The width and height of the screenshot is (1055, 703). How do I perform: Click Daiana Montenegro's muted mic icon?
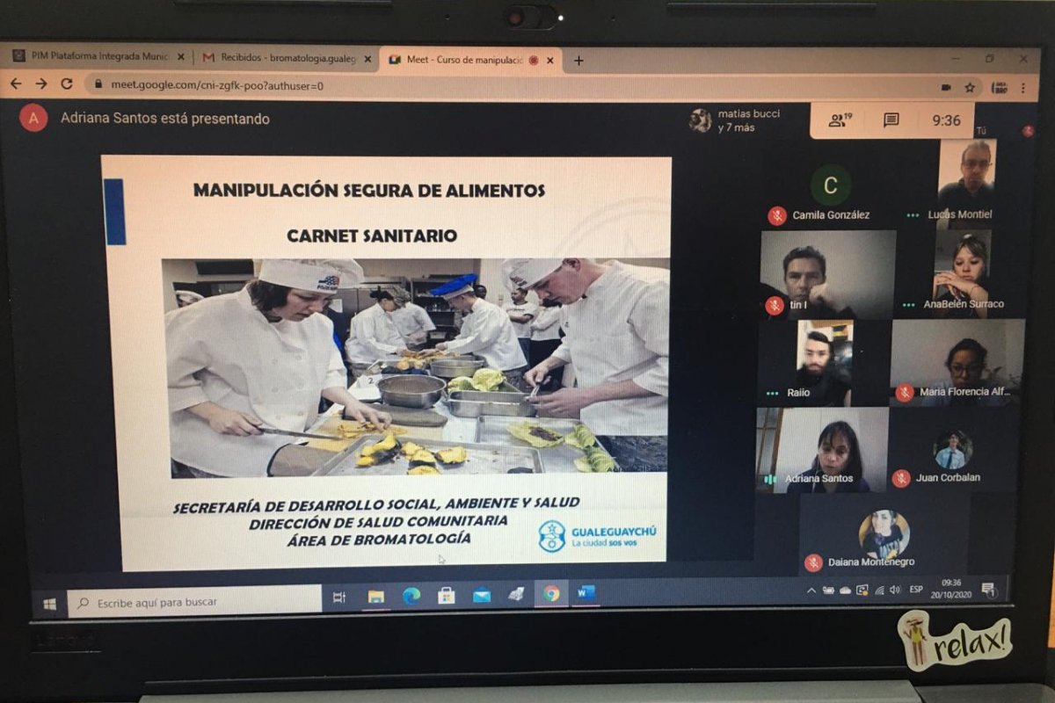pyautogui.click(x=813, y=562)
